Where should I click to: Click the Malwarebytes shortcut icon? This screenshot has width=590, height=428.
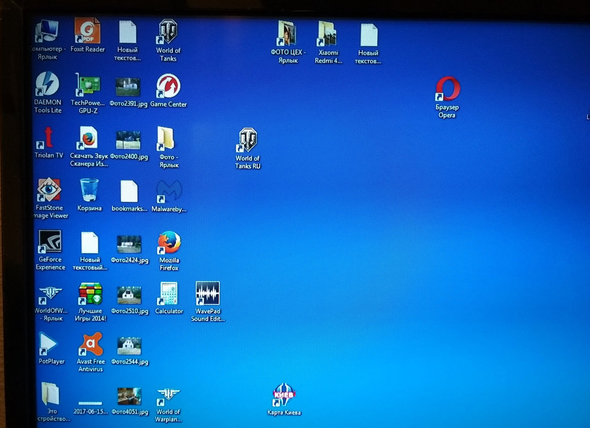(x=169, y=191)
